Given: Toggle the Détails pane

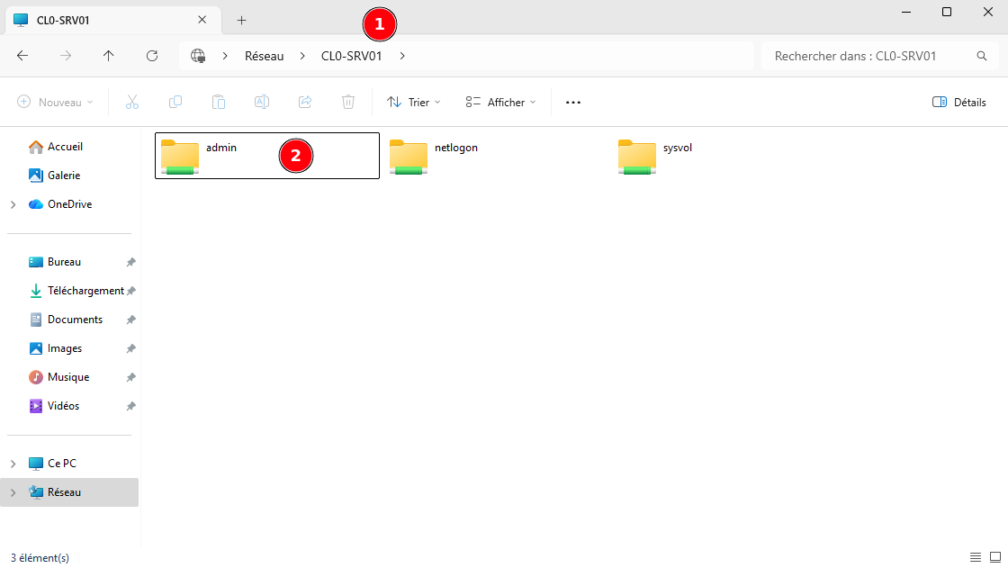Looking at the screenshot, I should point(958,103).
